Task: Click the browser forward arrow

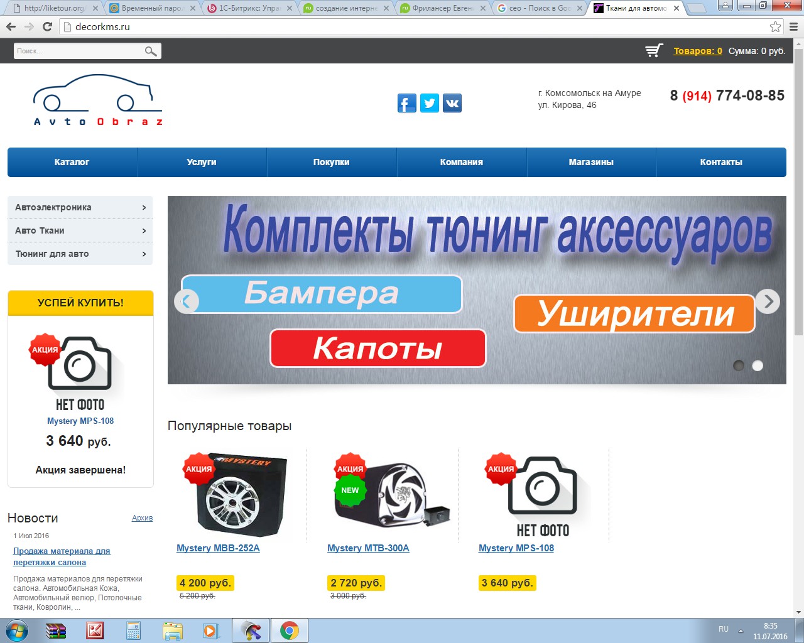Action: tap(29, 26)
